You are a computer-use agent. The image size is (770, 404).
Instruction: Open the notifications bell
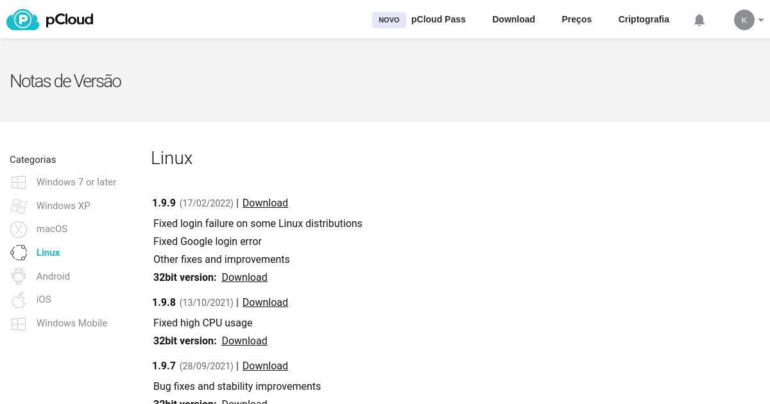coord(699,20)
